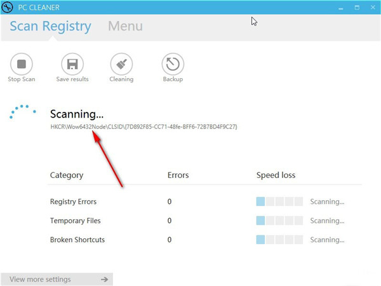Click the Registry Errors speed loss bar
The height and width of the screenshot is (286, 381).
click(x=279, y=201)
